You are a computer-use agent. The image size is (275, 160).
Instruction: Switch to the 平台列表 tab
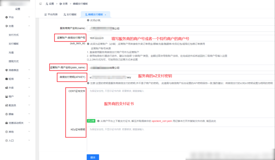pos(51,15)
